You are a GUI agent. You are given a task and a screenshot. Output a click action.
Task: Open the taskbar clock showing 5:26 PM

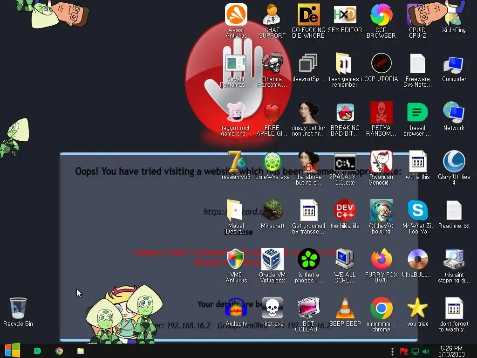451,351
